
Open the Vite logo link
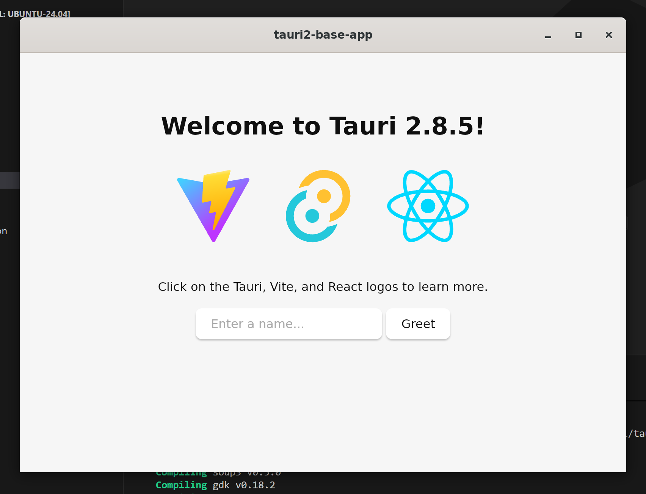point(213,206)
